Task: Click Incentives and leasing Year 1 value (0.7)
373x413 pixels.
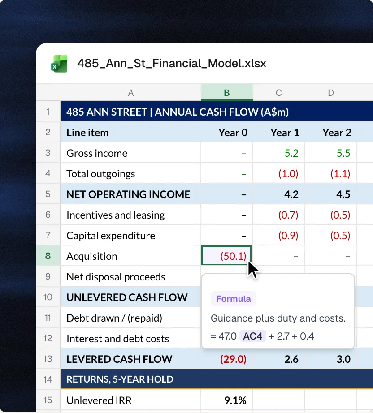Action: tap(278, 215)
